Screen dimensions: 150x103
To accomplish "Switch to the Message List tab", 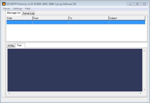I will tap(14, 13).
